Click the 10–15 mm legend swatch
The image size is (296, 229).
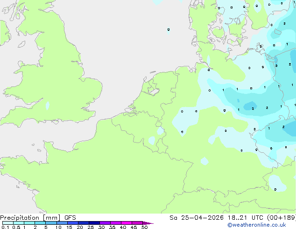point(62,223)
